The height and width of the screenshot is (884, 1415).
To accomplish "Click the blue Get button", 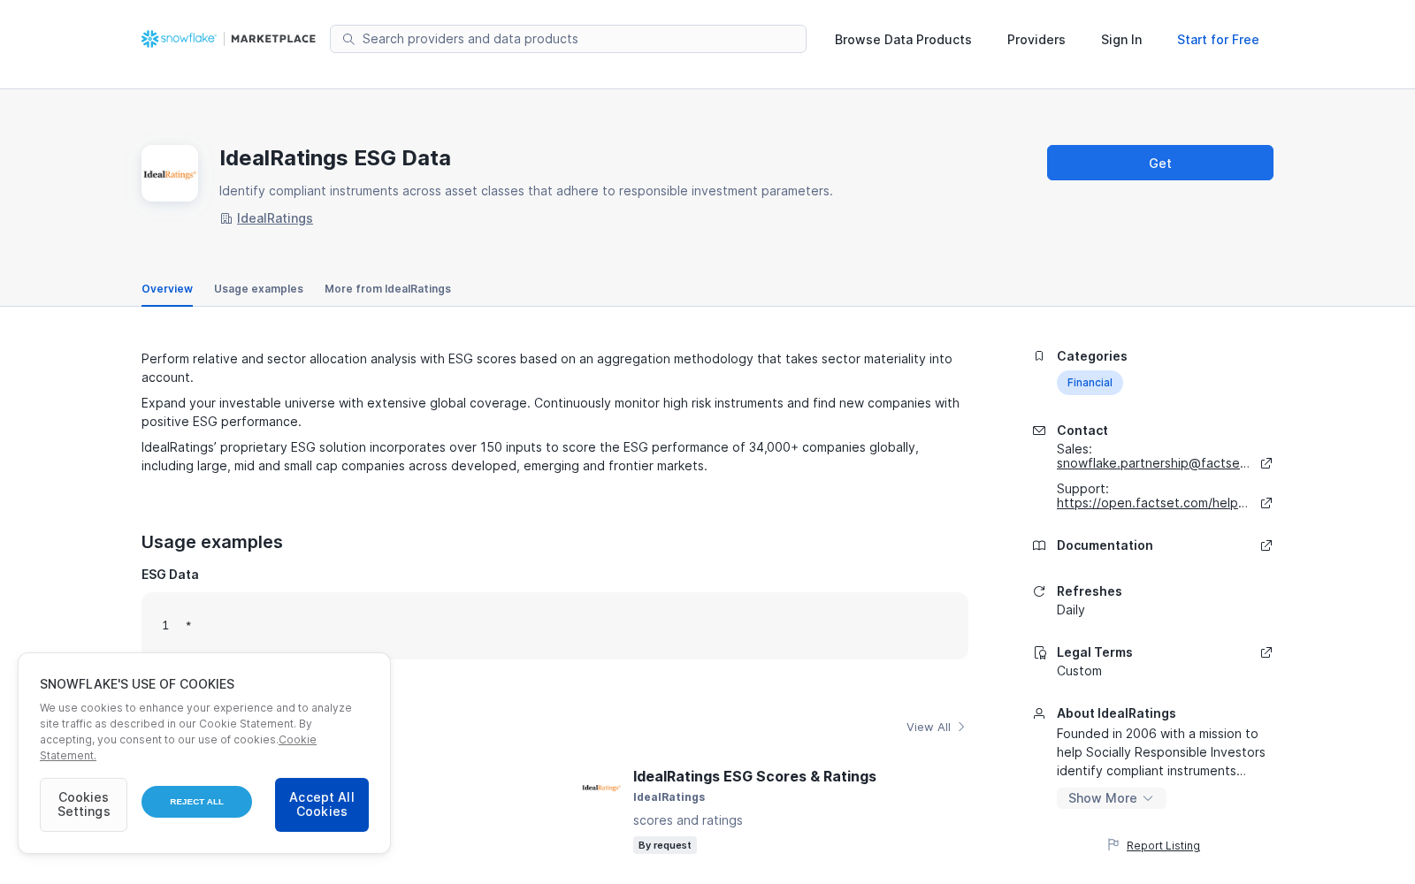I will (x=1160, y=163).
